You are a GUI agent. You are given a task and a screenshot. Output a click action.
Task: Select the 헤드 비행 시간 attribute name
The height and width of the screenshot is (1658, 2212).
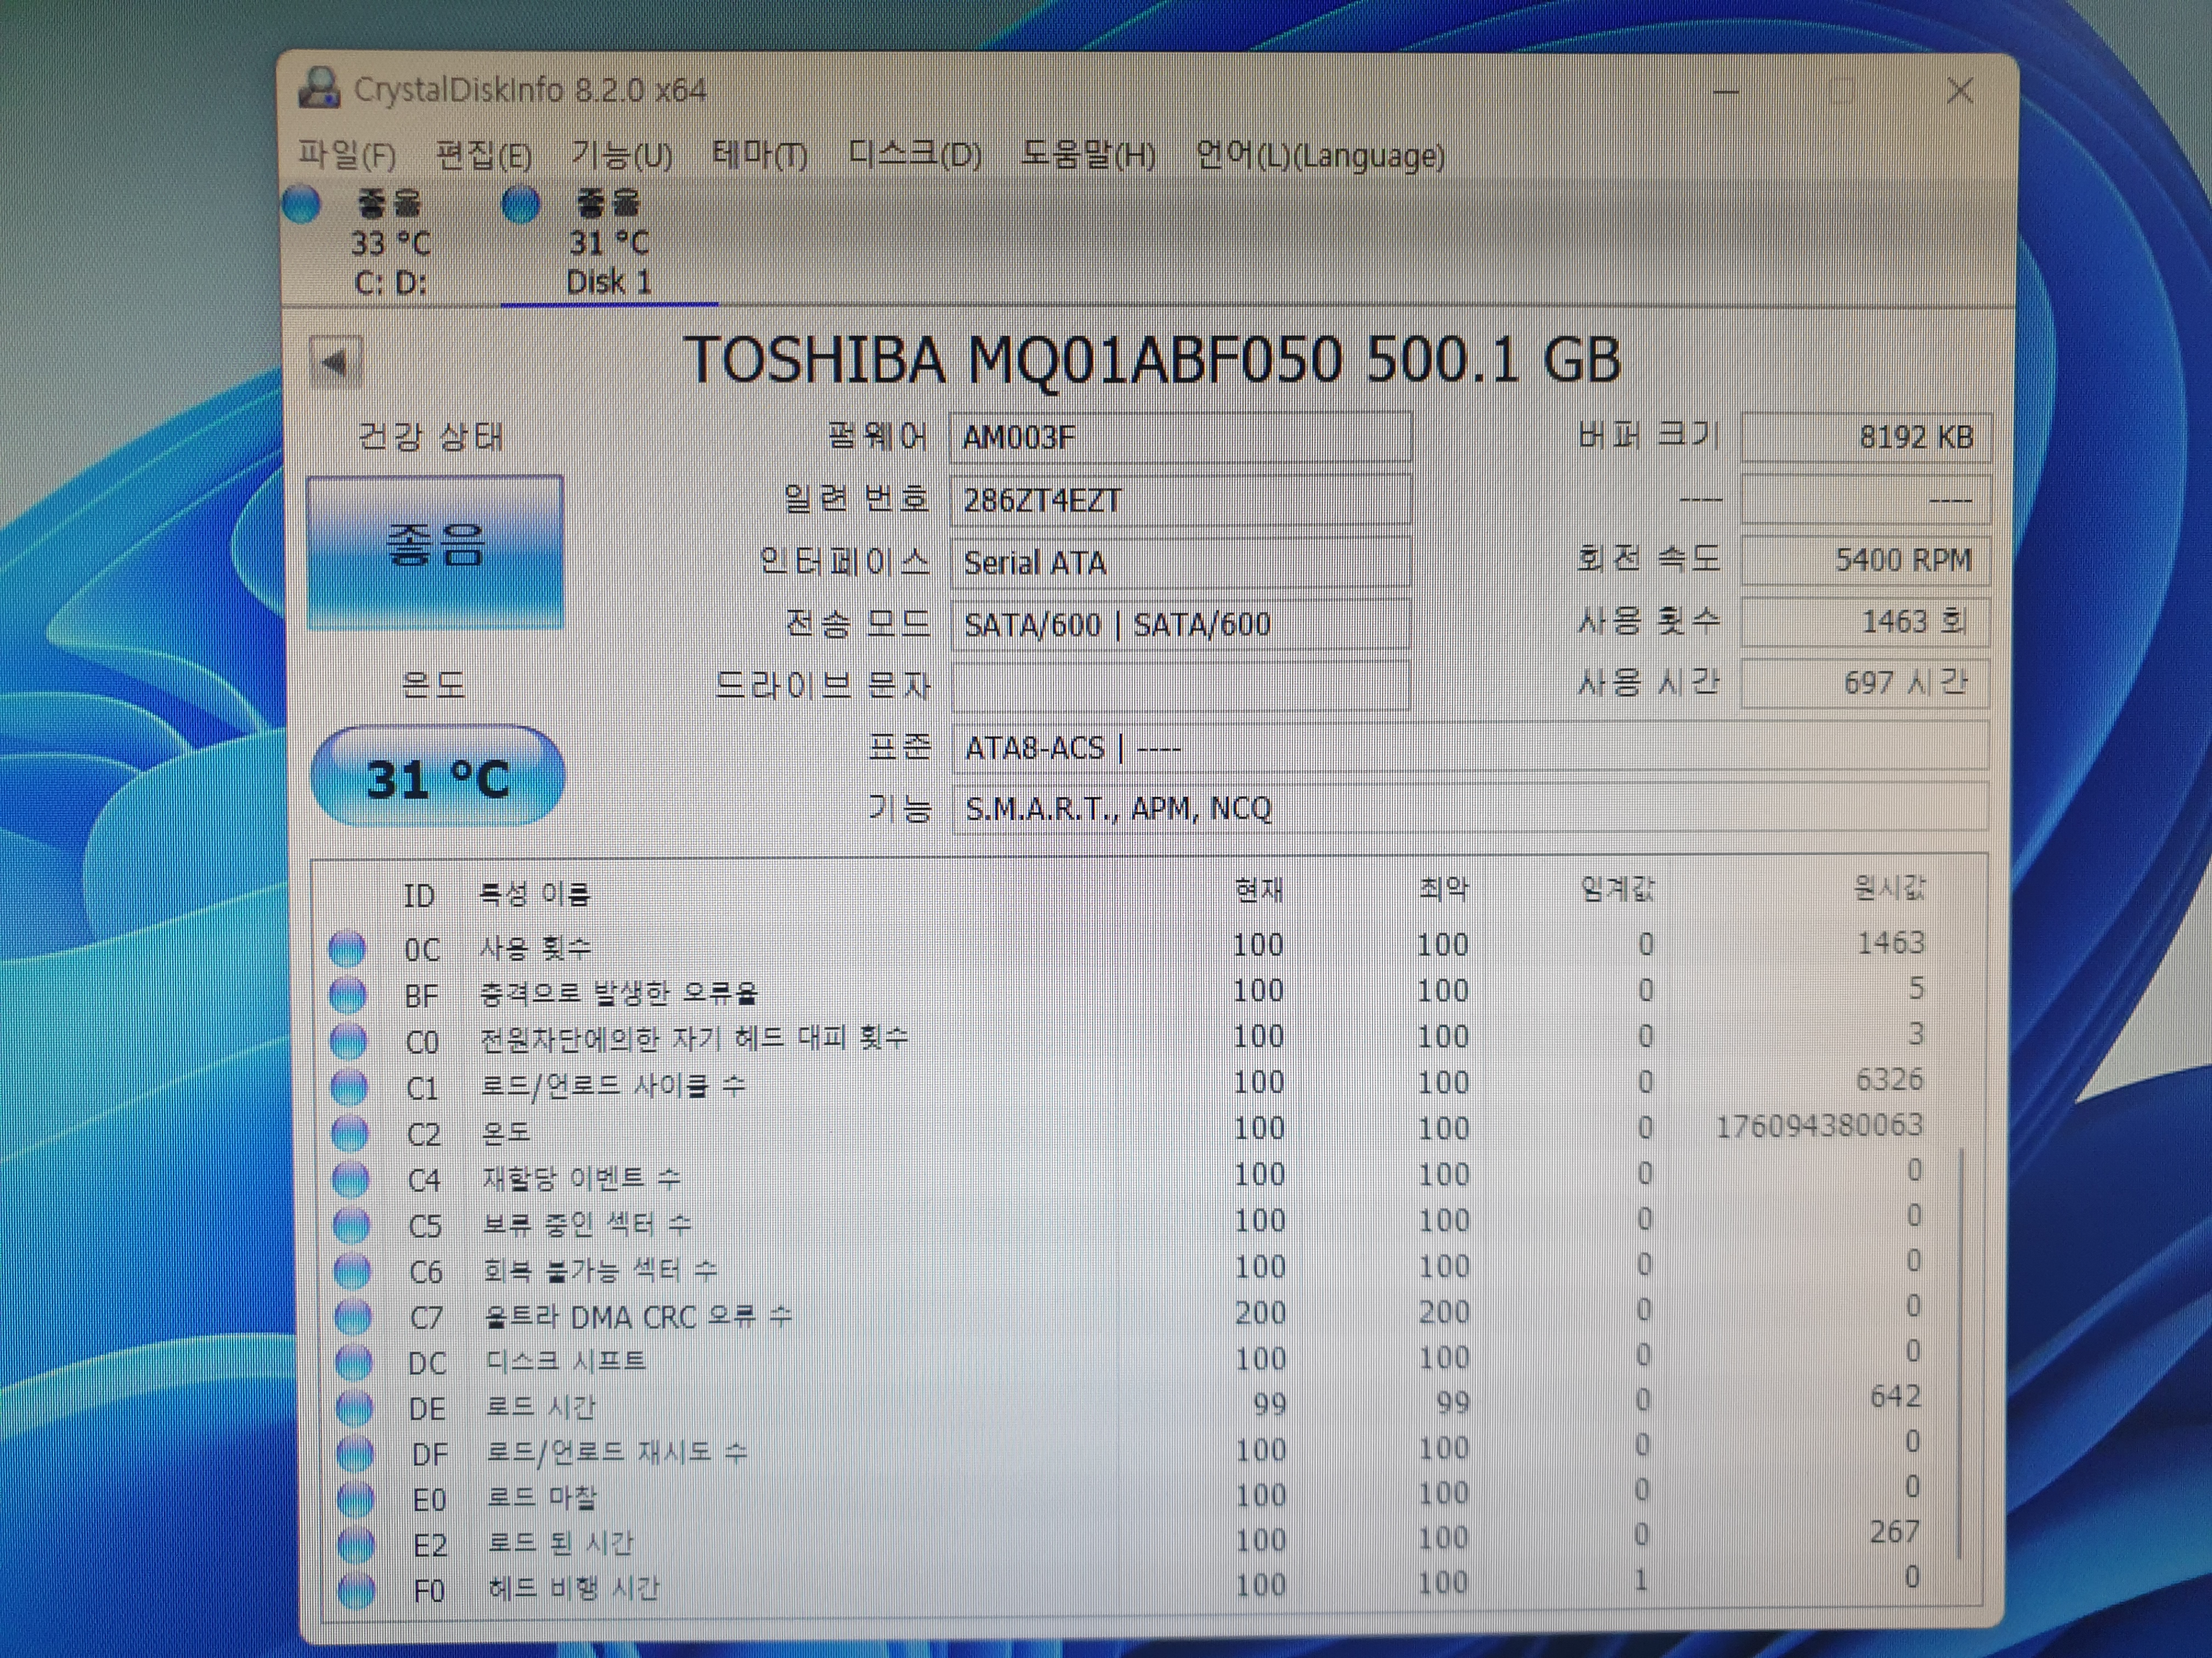574,1588
